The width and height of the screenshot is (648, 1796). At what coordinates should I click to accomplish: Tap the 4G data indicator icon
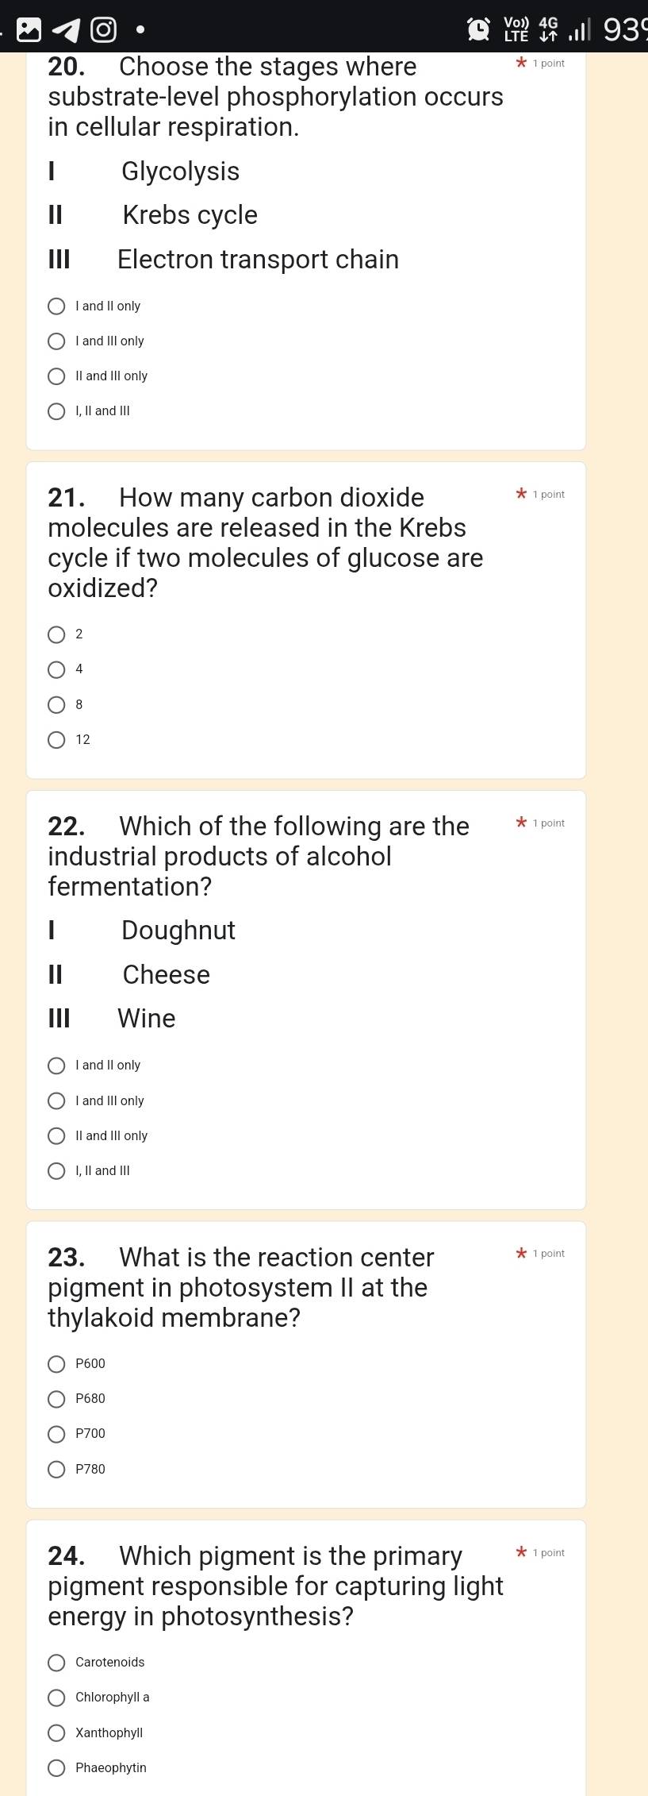click(x=549, y=29)
